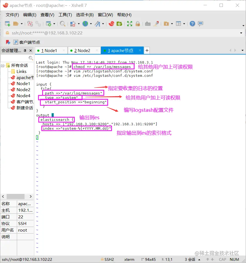Open dropdown next to layout icon
Viewport: 246px width, 263px height.
coord(184,24)
